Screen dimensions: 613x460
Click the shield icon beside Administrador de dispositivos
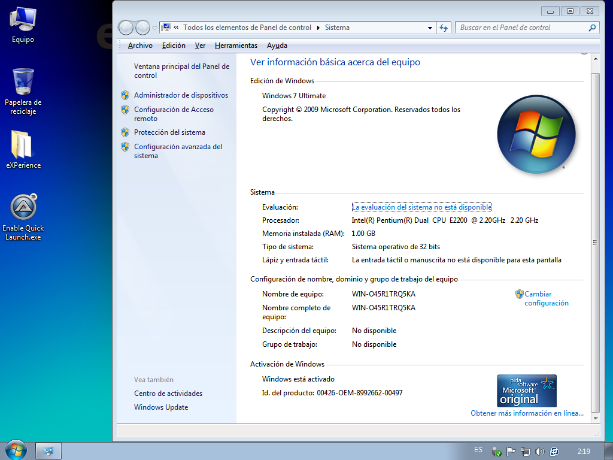pos(125,95)
